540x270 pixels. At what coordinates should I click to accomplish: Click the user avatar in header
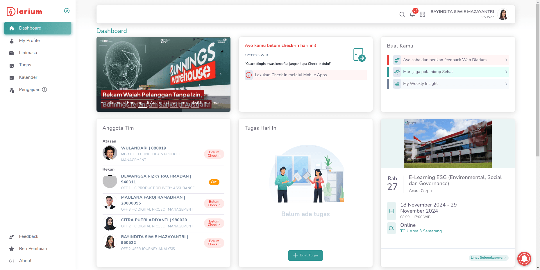coord(503,14)
